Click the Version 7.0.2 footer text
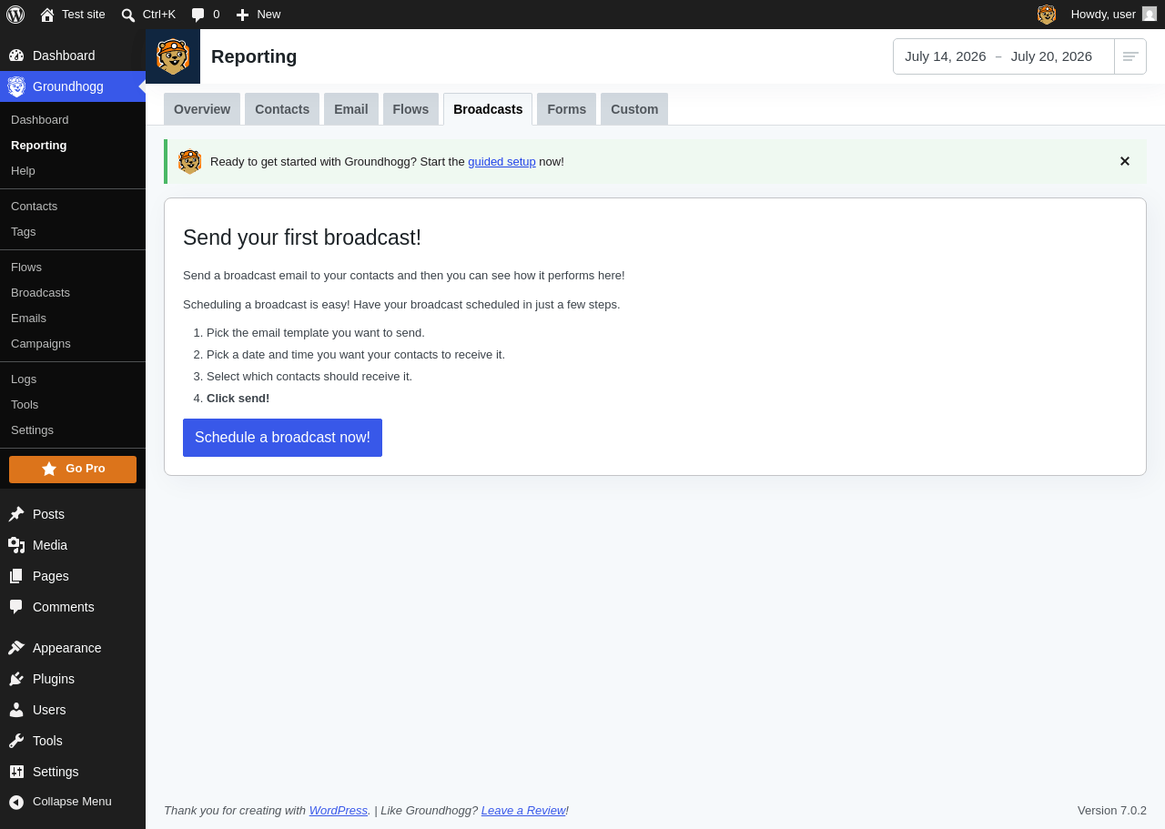The width and height of the screenshot is (1165, 829). [1112, 811]
